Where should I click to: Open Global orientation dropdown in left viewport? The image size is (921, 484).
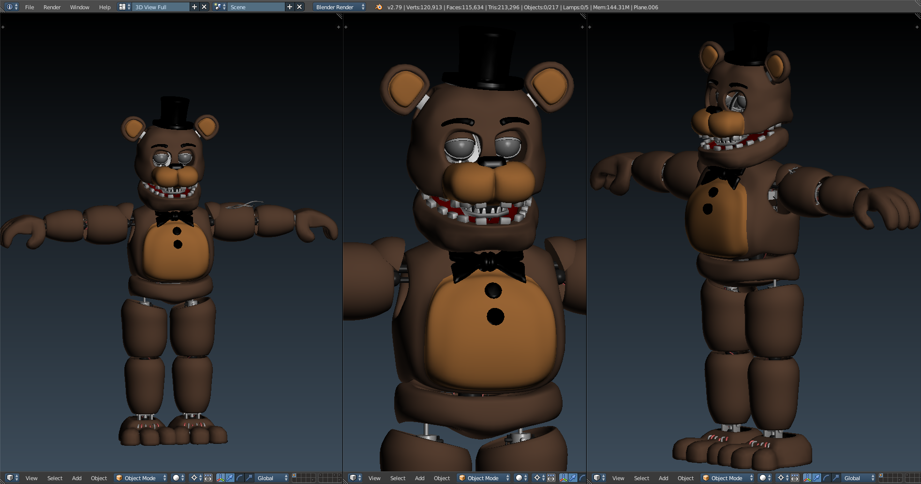click(272, 478)
